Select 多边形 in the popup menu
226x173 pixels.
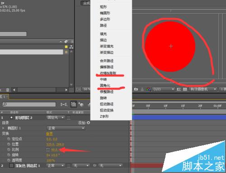coord(105,19)
